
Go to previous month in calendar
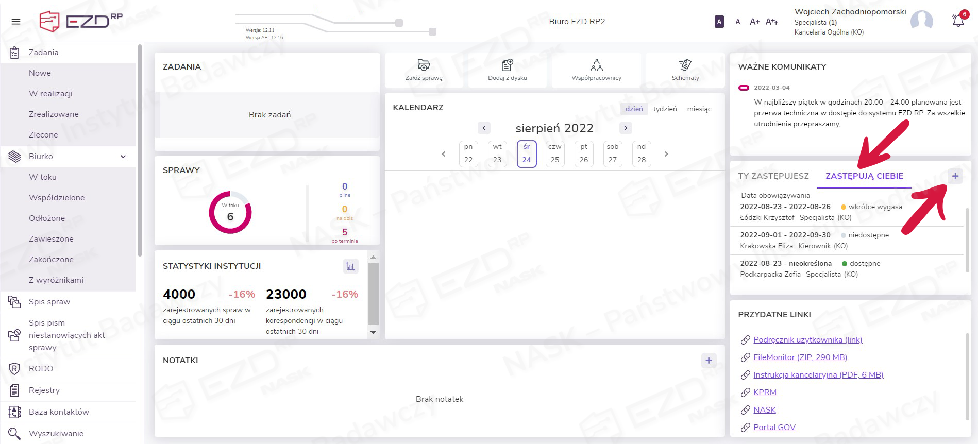[x=484, y=128]
